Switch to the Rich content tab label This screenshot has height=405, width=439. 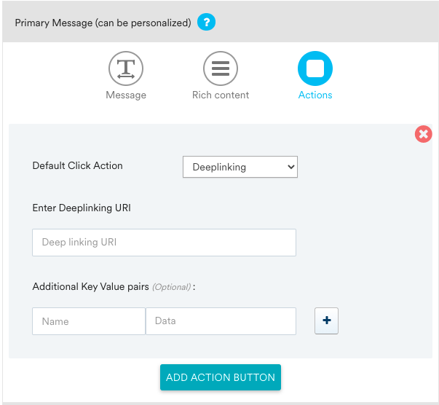pyautogui.click(x=221, y=95)
